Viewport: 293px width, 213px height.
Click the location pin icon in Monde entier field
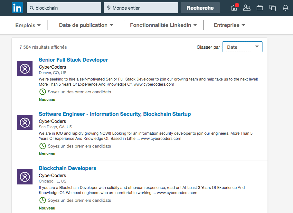click(109, 8)
